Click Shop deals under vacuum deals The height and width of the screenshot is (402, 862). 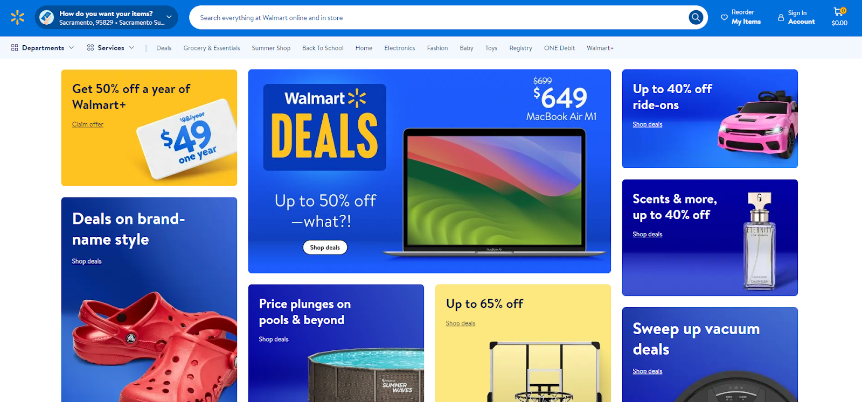tap(648, 371)
